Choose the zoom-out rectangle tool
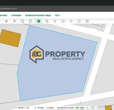 (30, 21)
